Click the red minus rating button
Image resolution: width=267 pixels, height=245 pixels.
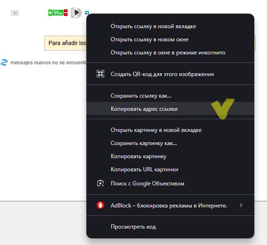click(x=66, y=13)
